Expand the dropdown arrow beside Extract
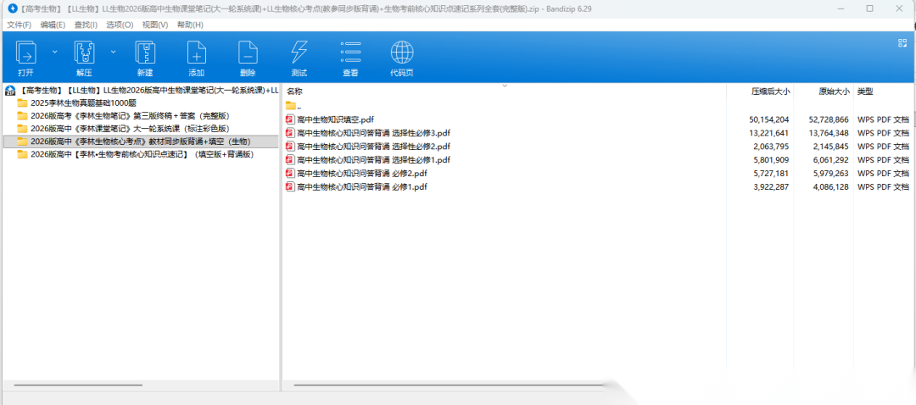 pos(113,52)
